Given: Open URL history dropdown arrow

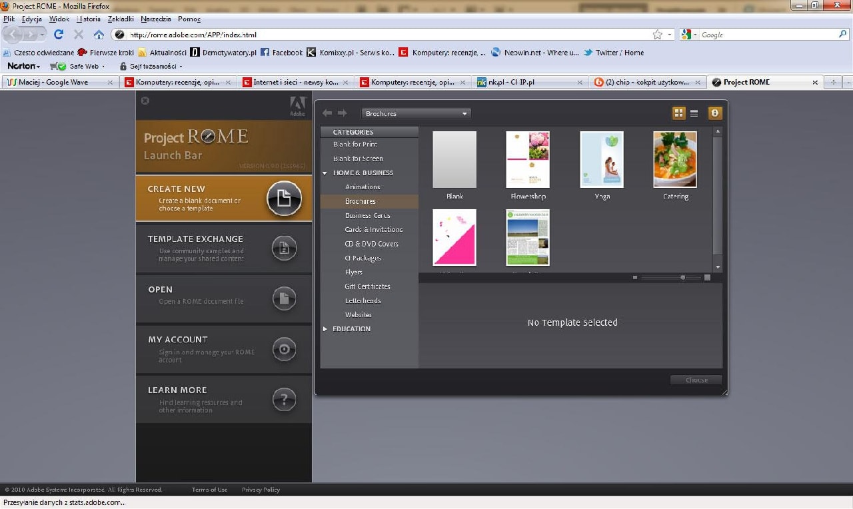Looking at the screenshot, I should 670,35.
